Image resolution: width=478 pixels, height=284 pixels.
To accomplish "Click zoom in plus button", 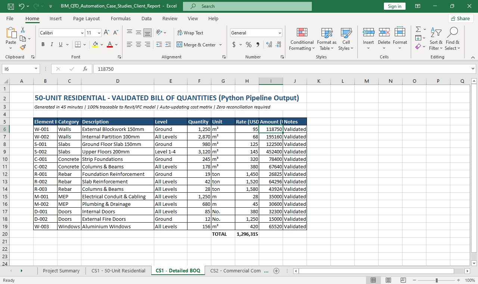I will coord(458,280).
